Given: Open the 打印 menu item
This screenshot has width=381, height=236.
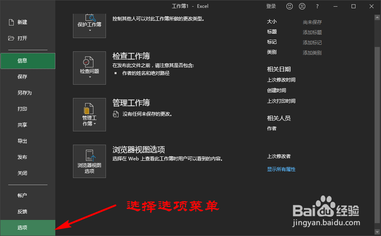Looking at the screenshot, I should tap(22, 109).
